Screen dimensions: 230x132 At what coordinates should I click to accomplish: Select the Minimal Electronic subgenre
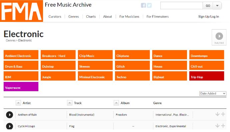pos(95,76)
